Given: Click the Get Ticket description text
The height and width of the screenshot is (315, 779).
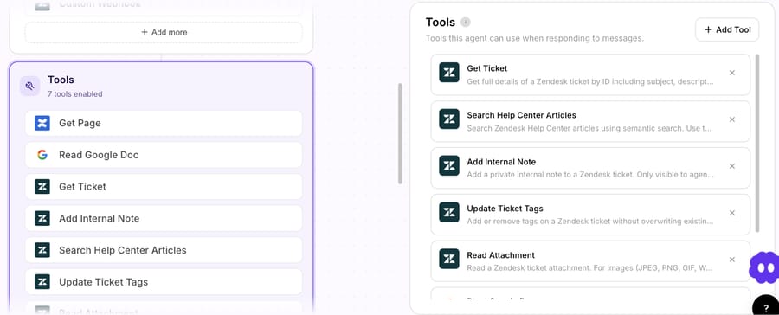Looking at the screenshot, I should point(590,81).
